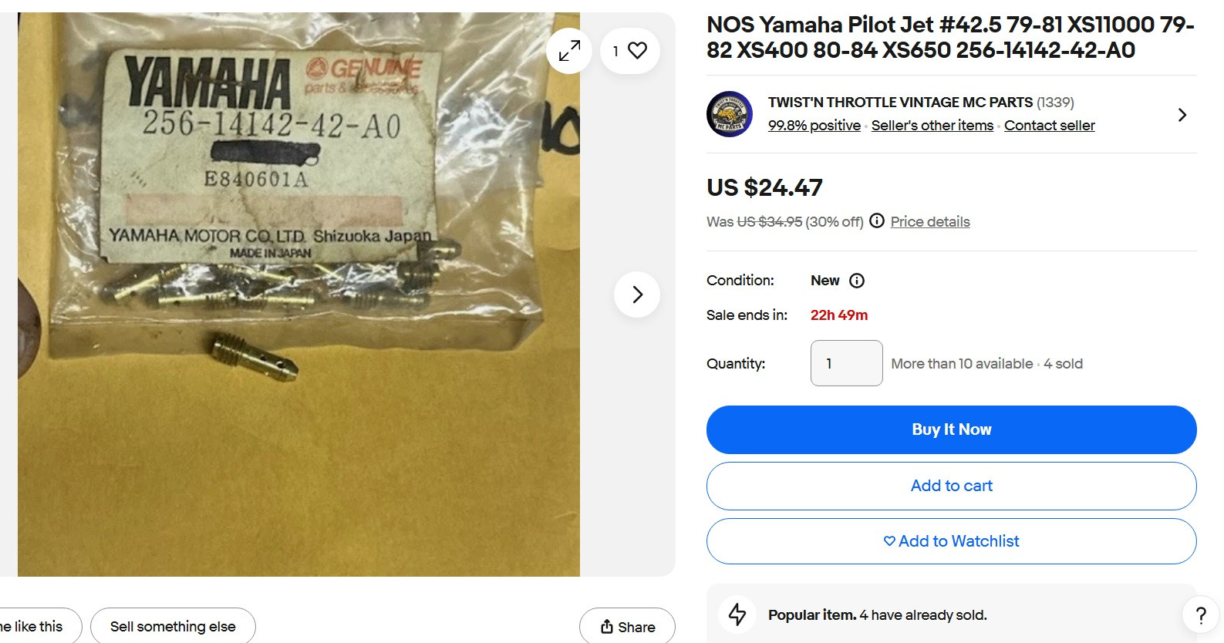Open the TWIST'N THROTTLE VINTAGE MC PARTS seller name
This screenshot has width=1224, height=643.
[900, 103]
